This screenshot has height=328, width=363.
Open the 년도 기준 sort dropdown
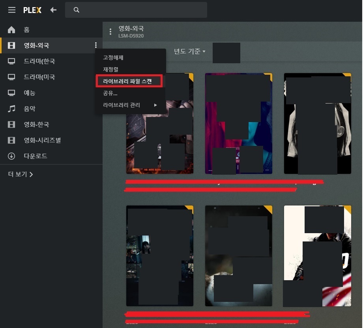[190, 51]
